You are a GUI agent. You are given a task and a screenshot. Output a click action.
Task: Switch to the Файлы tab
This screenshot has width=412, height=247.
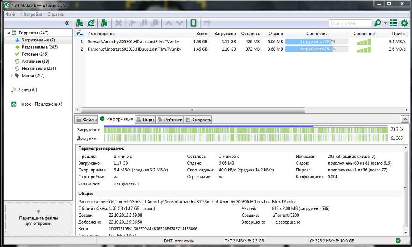pyautogui.click(x=86, y=120)
